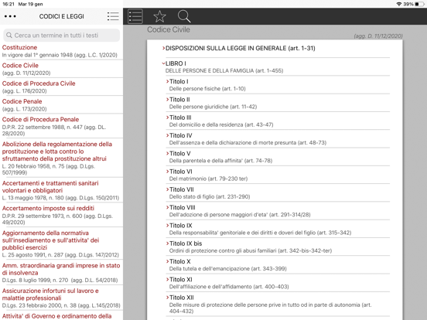Expand Titolo III Del domicilio e della residenza

coord(278,121)
